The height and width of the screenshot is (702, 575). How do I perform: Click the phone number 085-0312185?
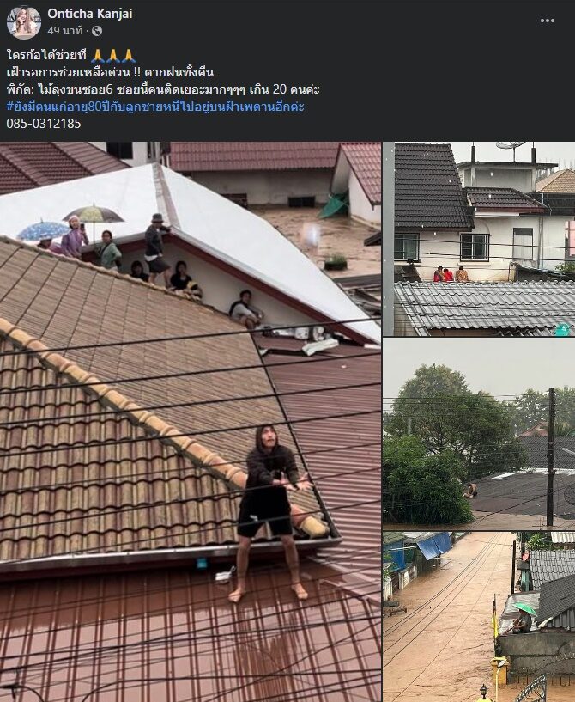click(44, 124)
